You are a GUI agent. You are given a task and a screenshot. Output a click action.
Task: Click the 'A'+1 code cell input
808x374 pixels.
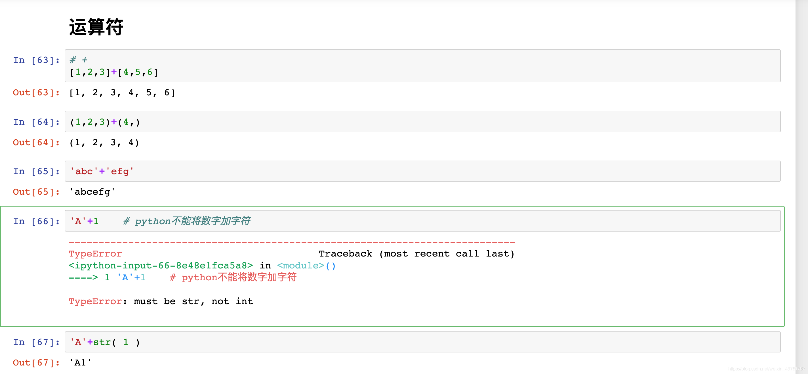pos(422,221)
